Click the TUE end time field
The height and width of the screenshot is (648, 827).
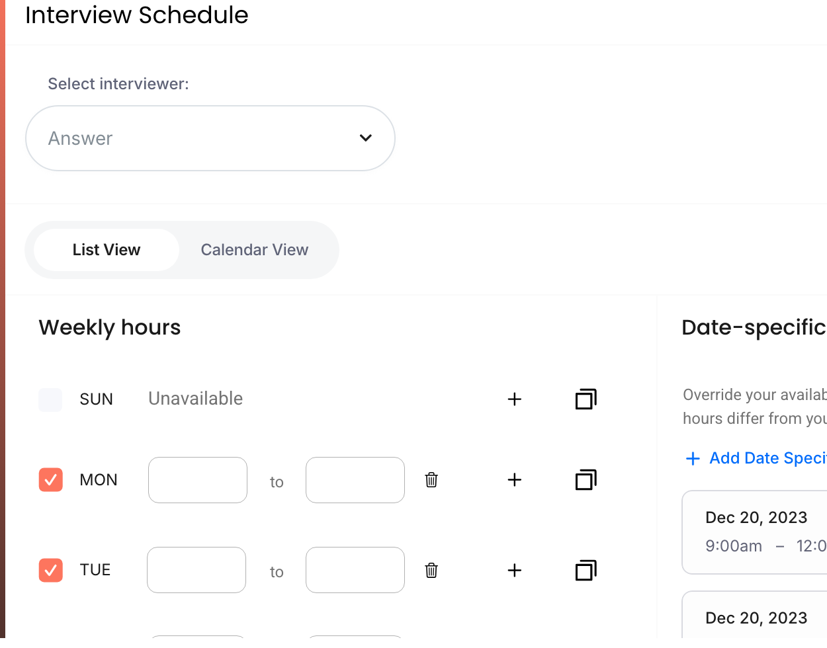click(355, 570)
